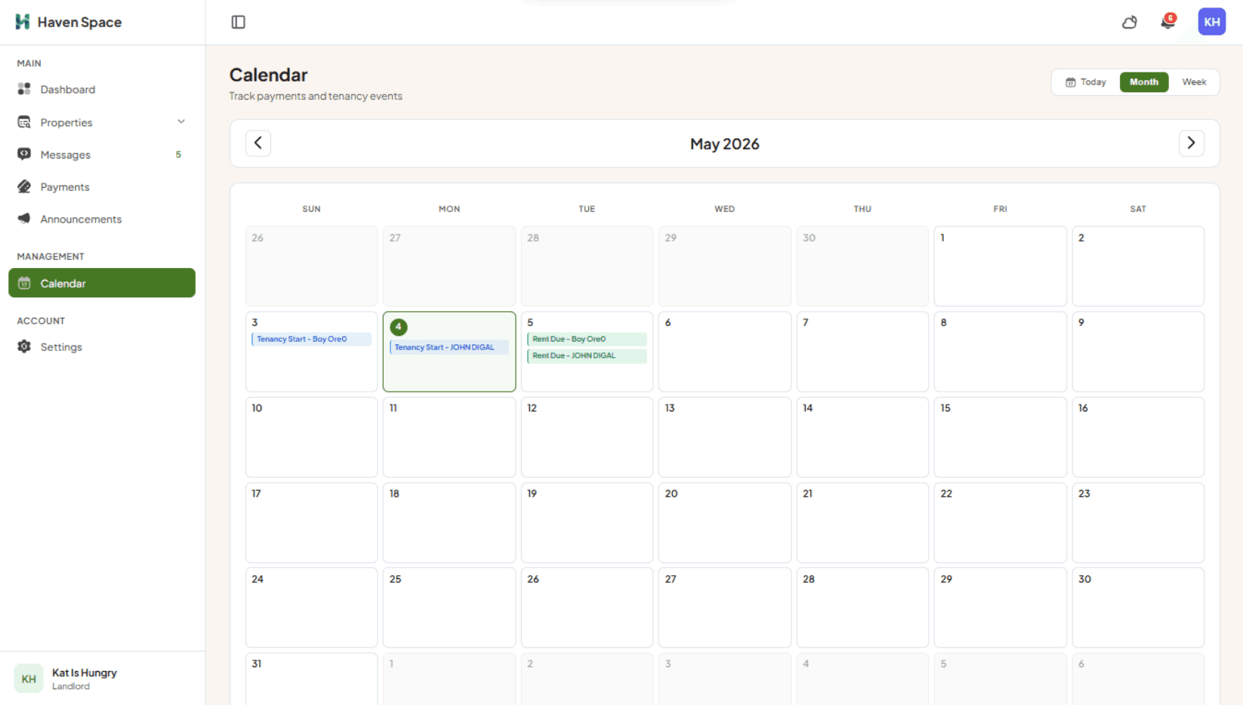Viewport: 1243px width, 708px height.
Task: Open Tenancy Start - JOHN DIGAL event
Action: pos(449,347)
